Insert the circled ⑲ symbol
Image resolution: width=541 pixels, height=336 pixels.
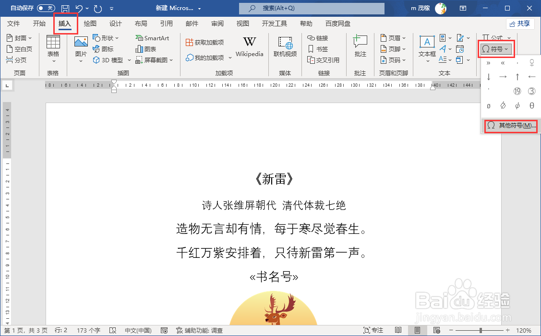(x=517, y=91)
